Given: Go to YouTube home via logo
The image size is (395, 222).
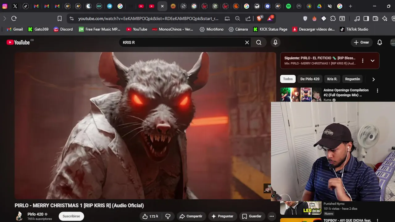Looking at the screenshot, I should point(19,43).
